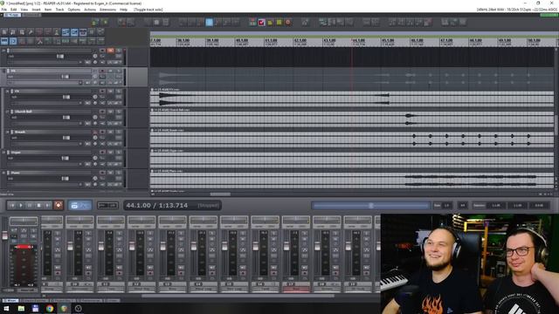Screen dimensions: 559x314
Task: Click the 46.1.00 mark on timeline ruler
Action: point(418,42)
